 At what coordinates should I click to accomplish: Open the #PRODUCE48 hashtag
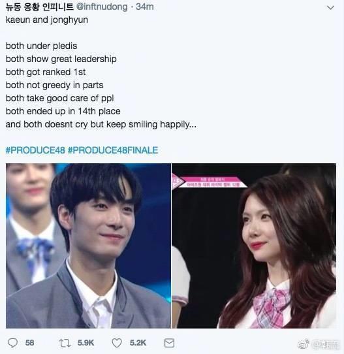(x=35, y=150)
